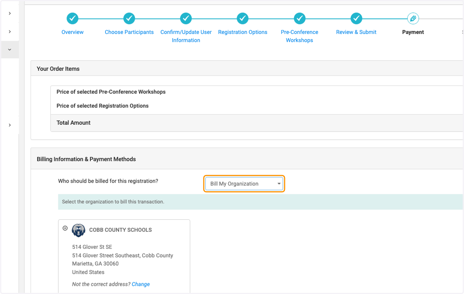This screenshot has height=294, width=464.
Task: Click the Your Order Items header
Action: (x=247, y=68)
